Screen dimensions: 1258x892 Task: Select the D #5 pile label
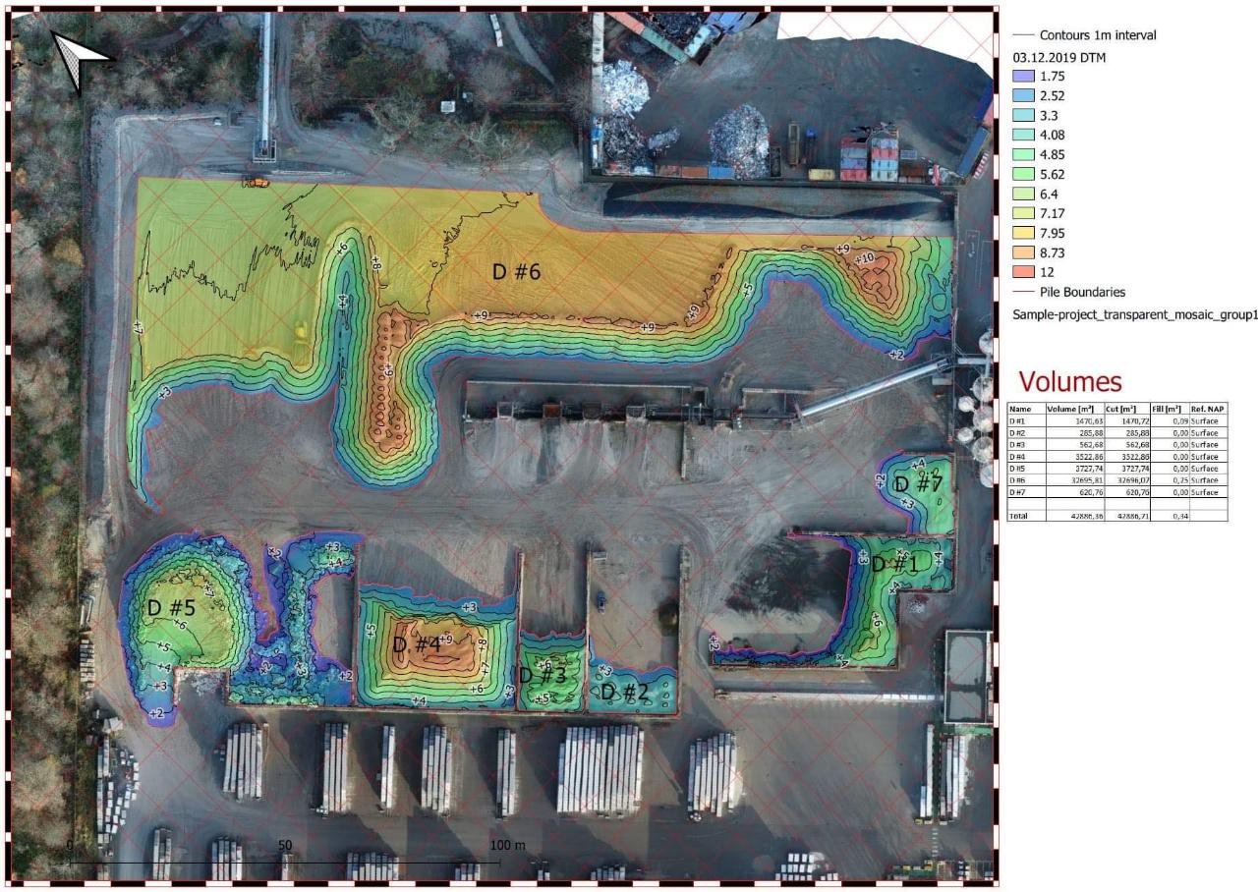tap(171, 608)
